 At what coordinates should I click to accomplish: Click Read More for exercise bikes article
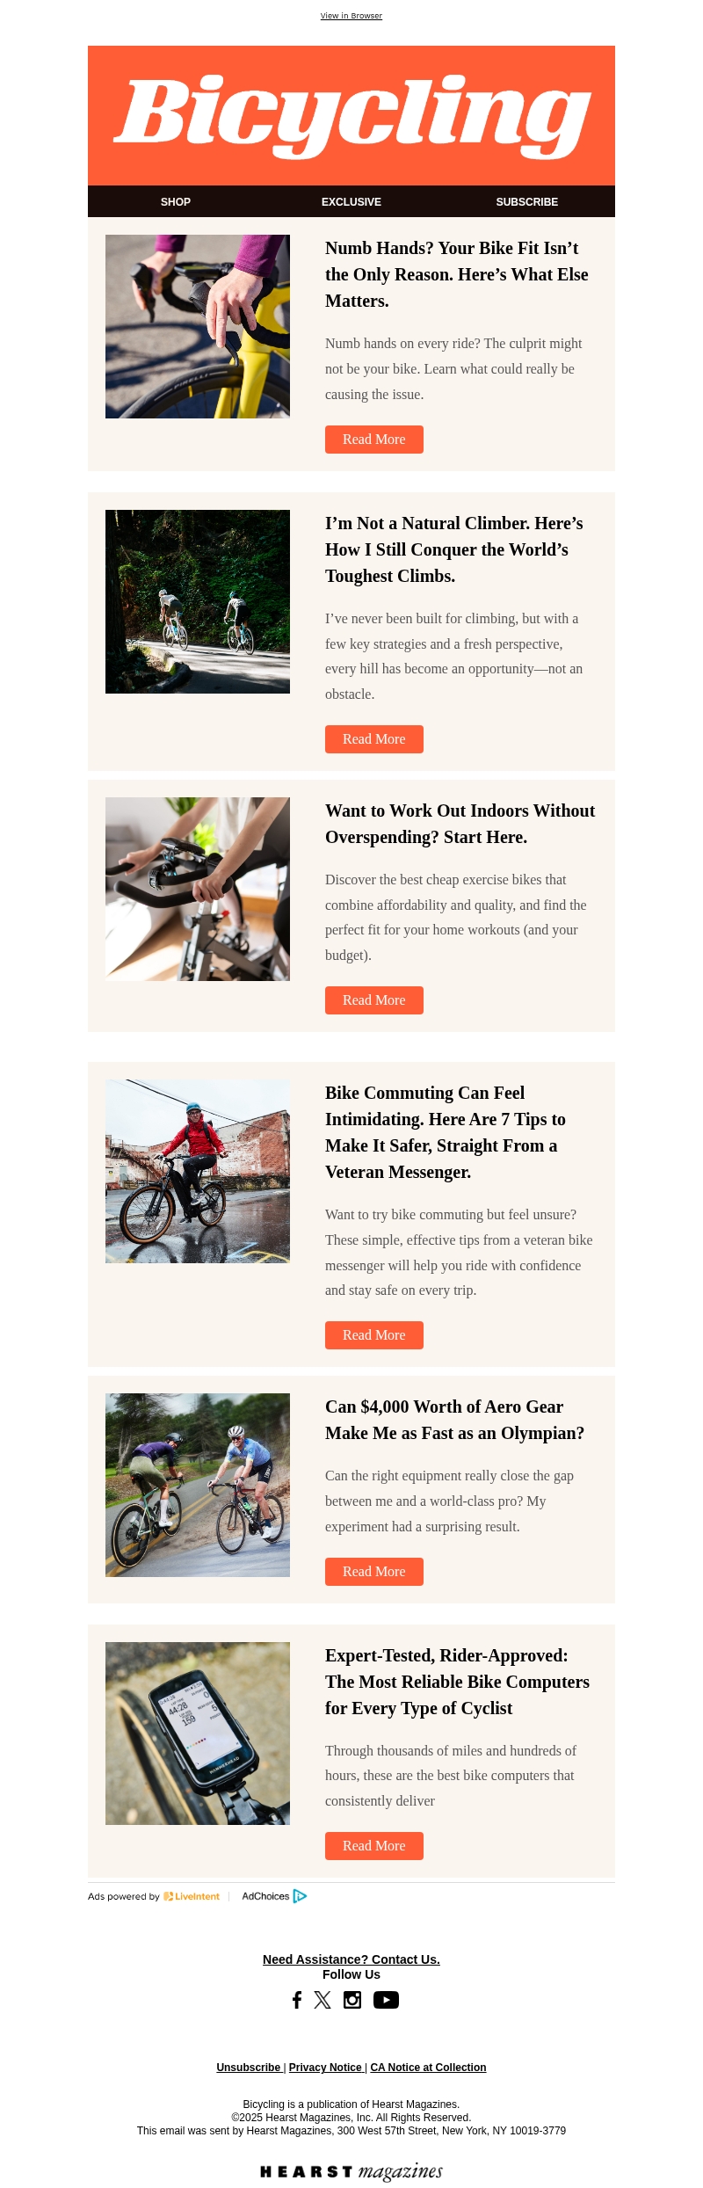tap(374, 1000)
